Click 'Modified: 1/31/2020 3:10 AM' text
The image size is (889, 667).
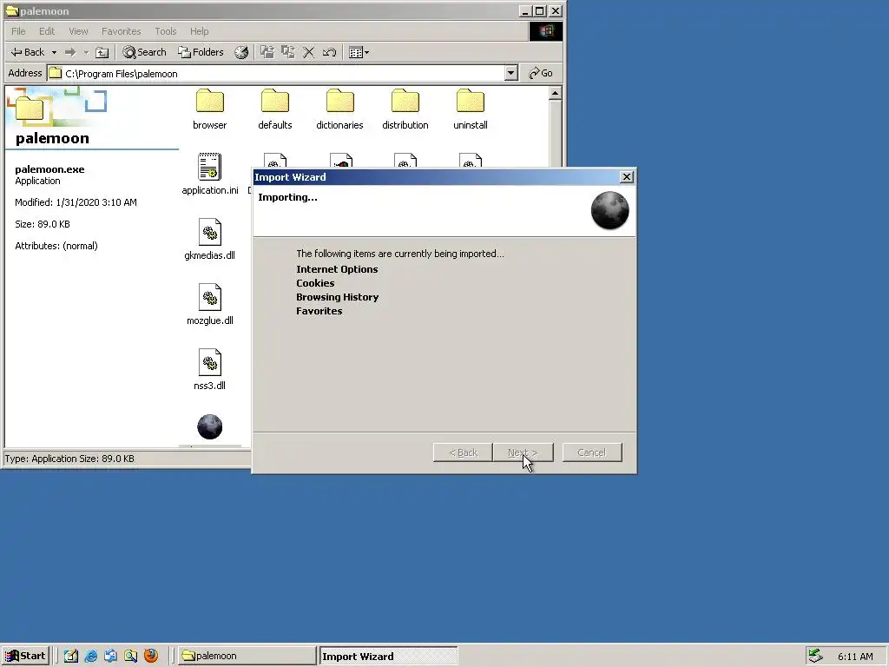pos(76,202)
